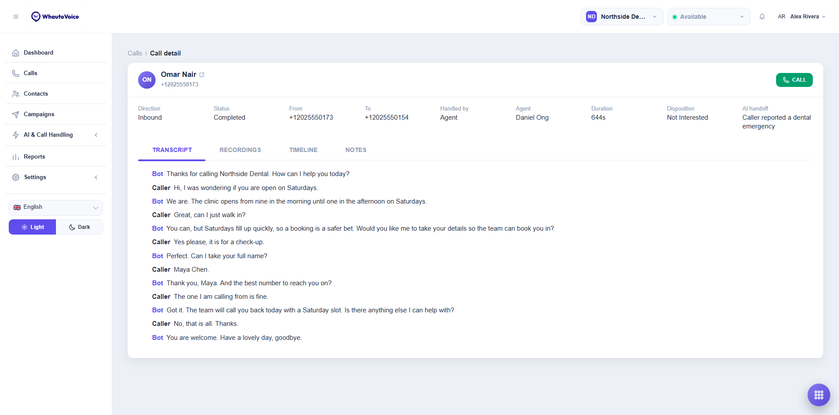Click the agent name Daniel Ong

tap(532, 118)
